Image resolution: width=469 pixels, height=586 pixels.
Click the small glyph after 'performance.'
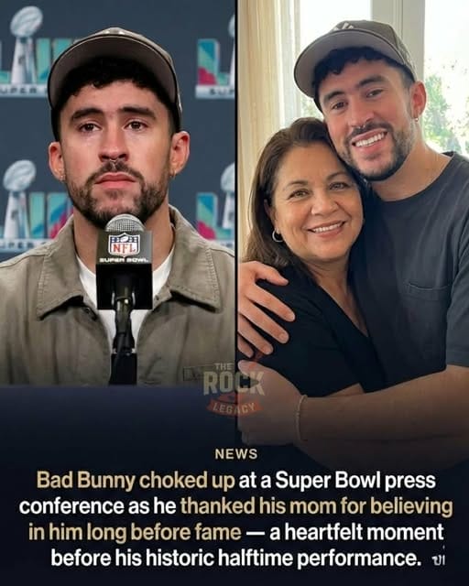coord(438,559)
